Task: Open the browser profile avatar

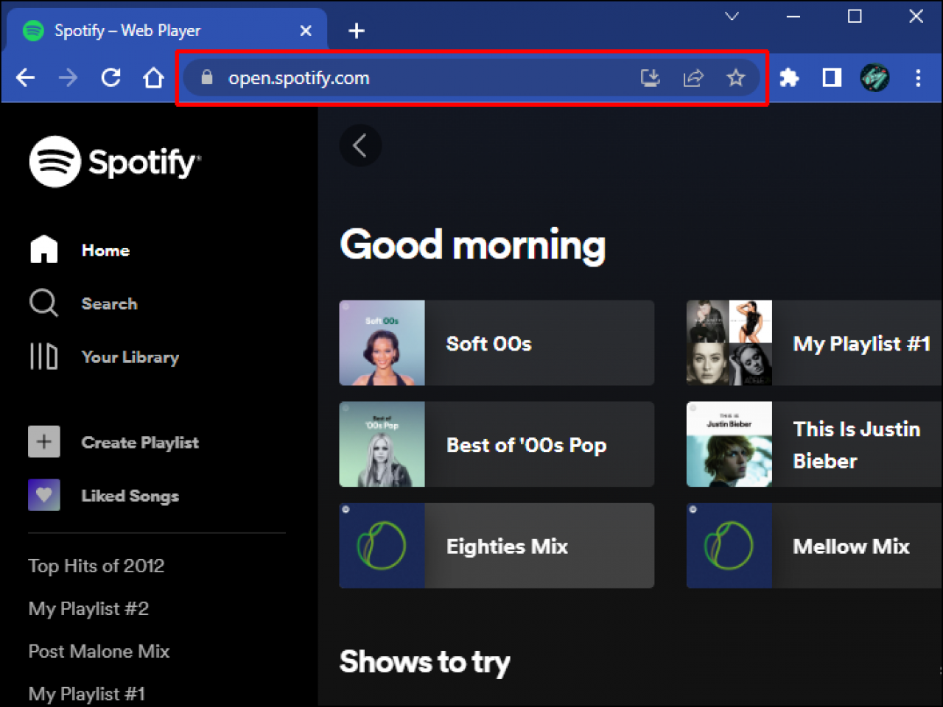Action: [874, 77]
